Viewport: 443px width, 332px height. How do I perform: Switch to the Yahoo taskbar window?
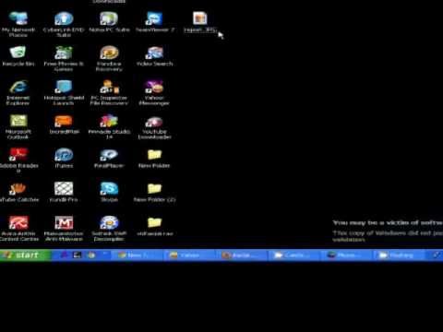click(191, 255)
